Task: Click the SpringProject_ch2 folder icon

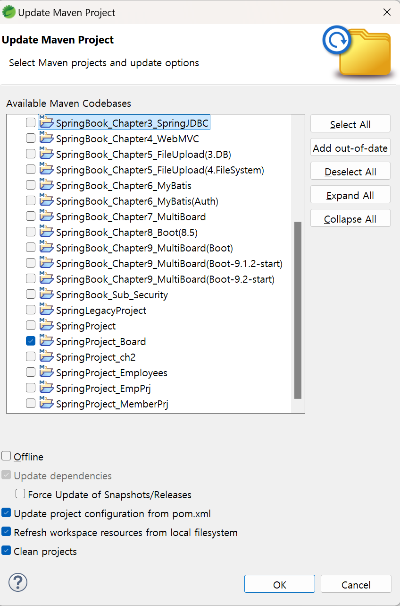Action: [46, 356]
